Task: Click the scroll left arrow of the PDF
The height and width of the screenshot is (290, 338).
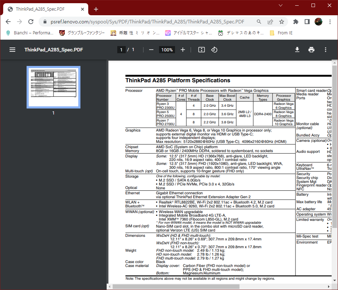Action: (109, 286)
